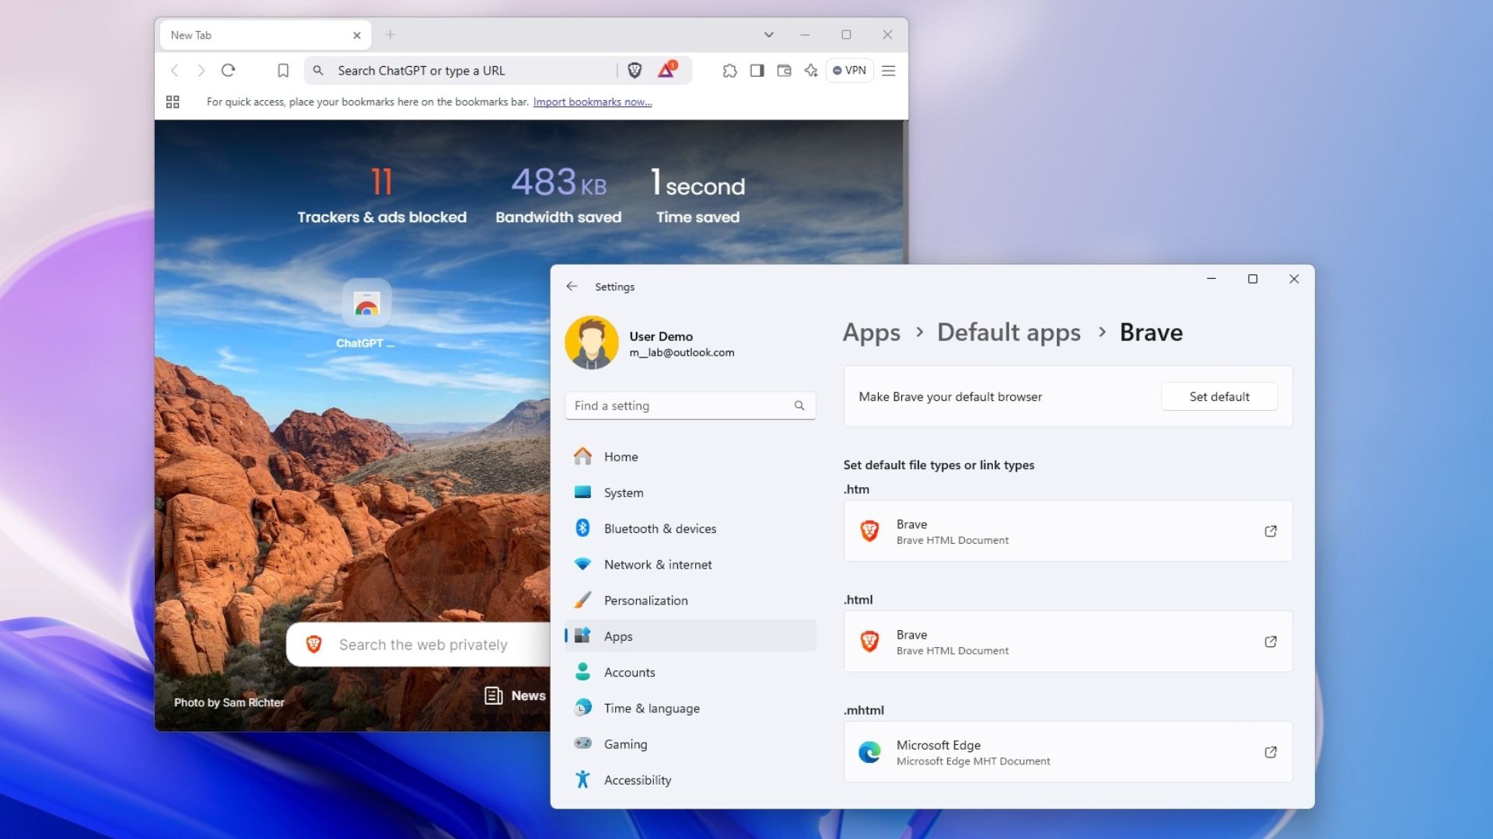Click the Import bookmarks now link
Image resolution: width=1493 pixels, height=839 pixels.
[x=593, y=102]
